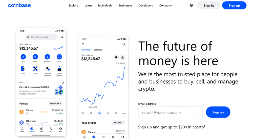Tap the blue Buy icon
The width and height of the screenshot is (253, 139).
(x=23, y=57)
